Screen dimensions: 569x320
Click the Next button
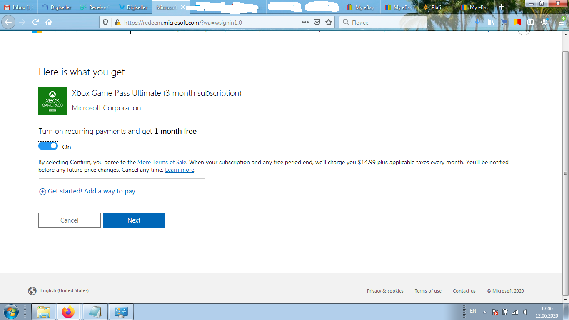click(134, 220)
